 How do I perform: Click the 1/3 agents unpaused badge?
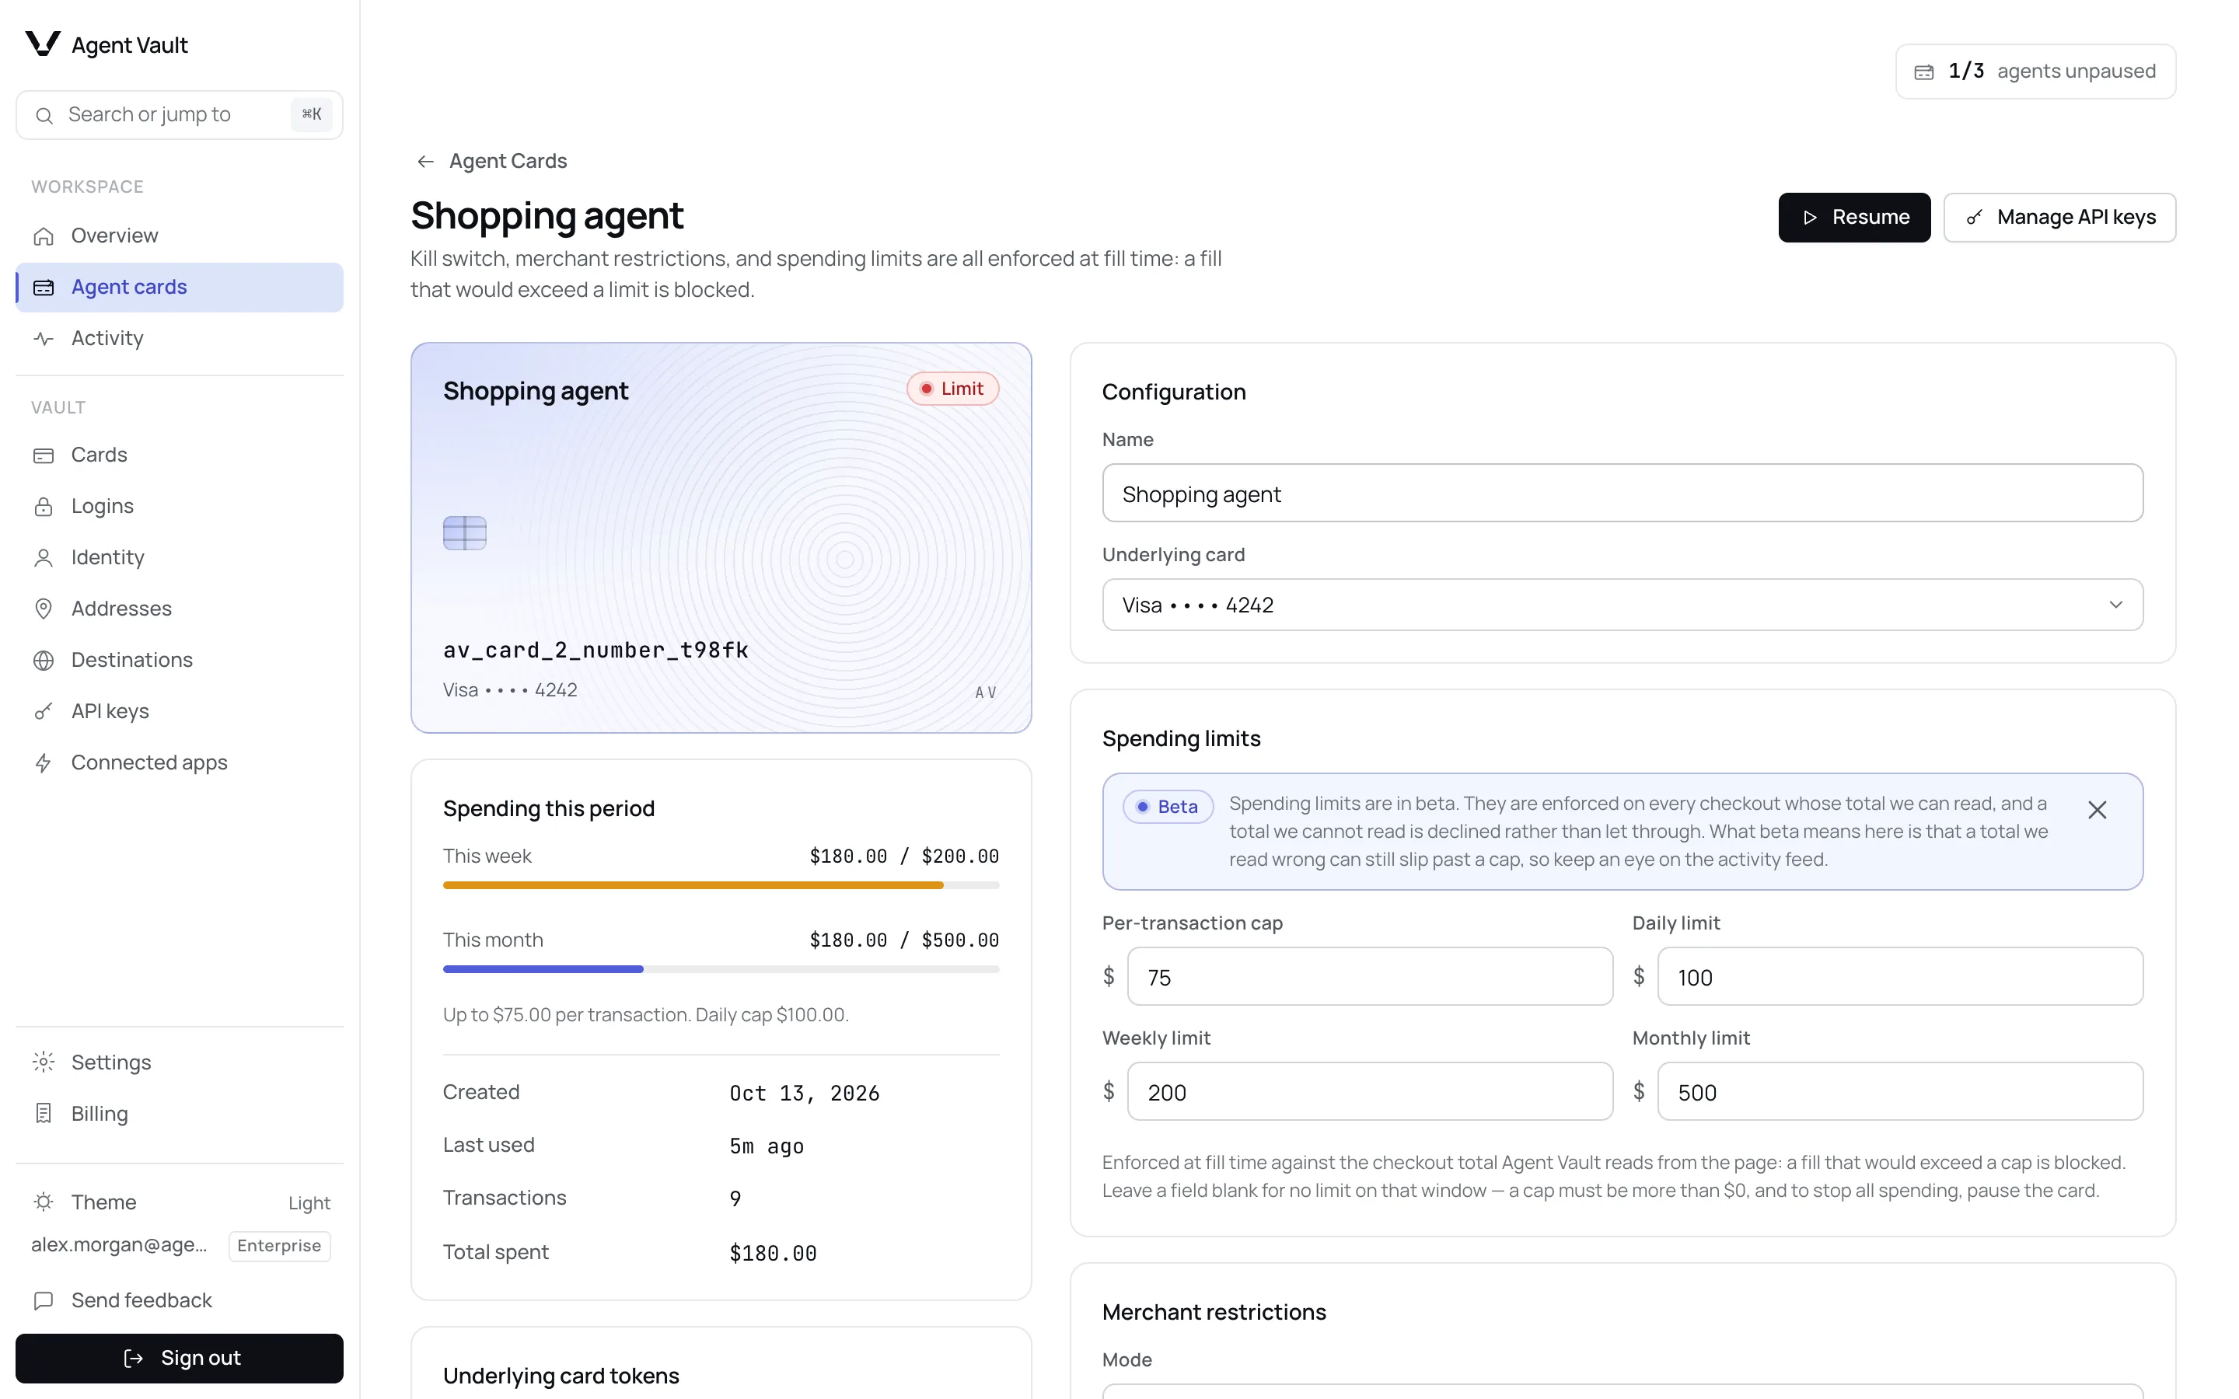click(x=2035, y=72)
